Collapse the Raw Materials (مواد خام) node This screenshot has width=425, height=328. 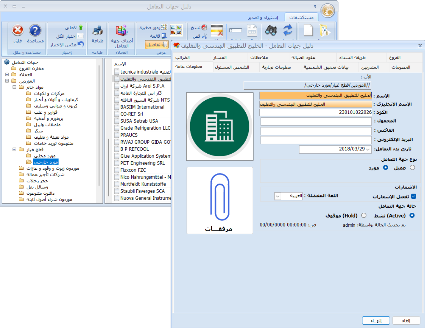(14, 87)
